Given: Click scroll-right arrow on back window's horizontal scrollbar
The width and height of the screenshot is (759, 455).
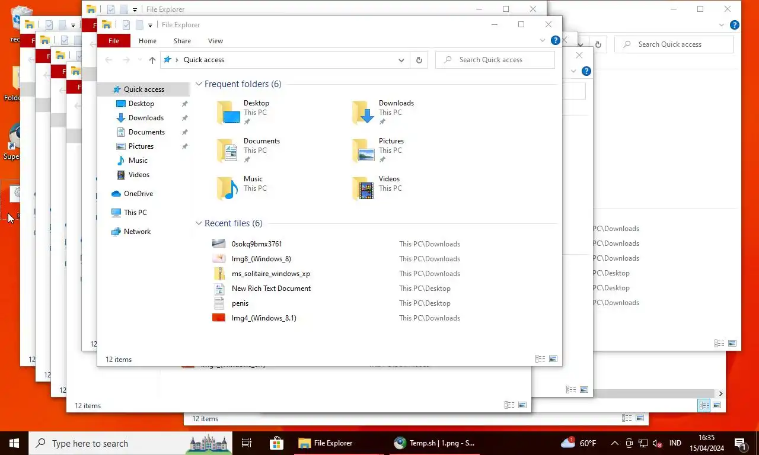Looking at the screenshot, I should click(x=721, y=393).
